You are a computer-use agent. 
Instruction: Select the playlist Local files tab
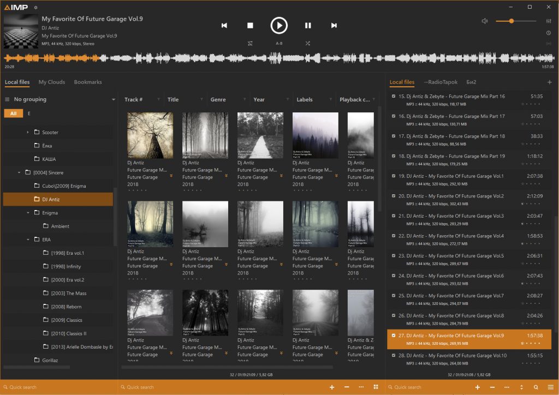(x=402, y=82)
